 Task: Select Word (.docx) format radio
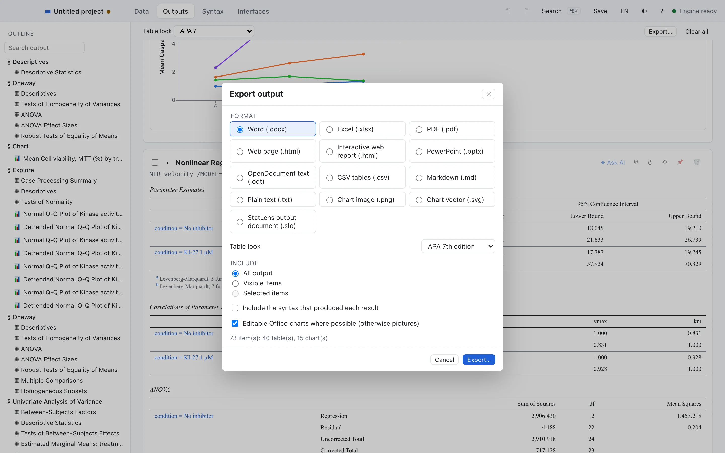(x=273, y=129)
